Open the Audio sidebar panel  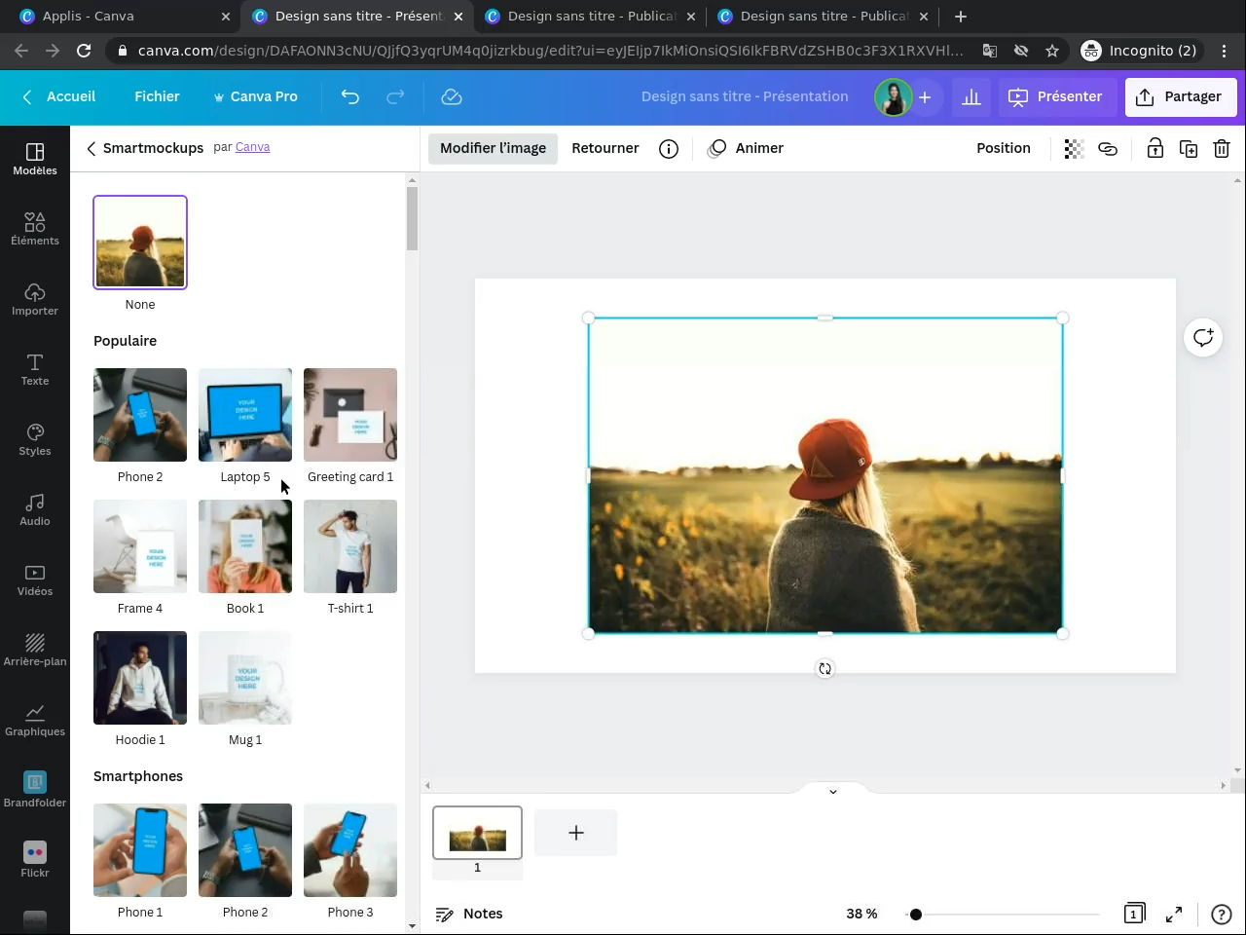35,509
